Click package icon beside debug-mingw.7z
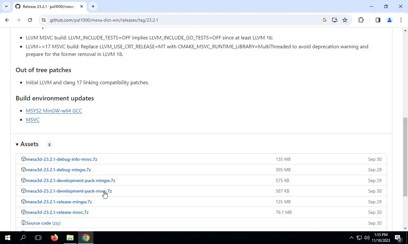 (23, 169)
